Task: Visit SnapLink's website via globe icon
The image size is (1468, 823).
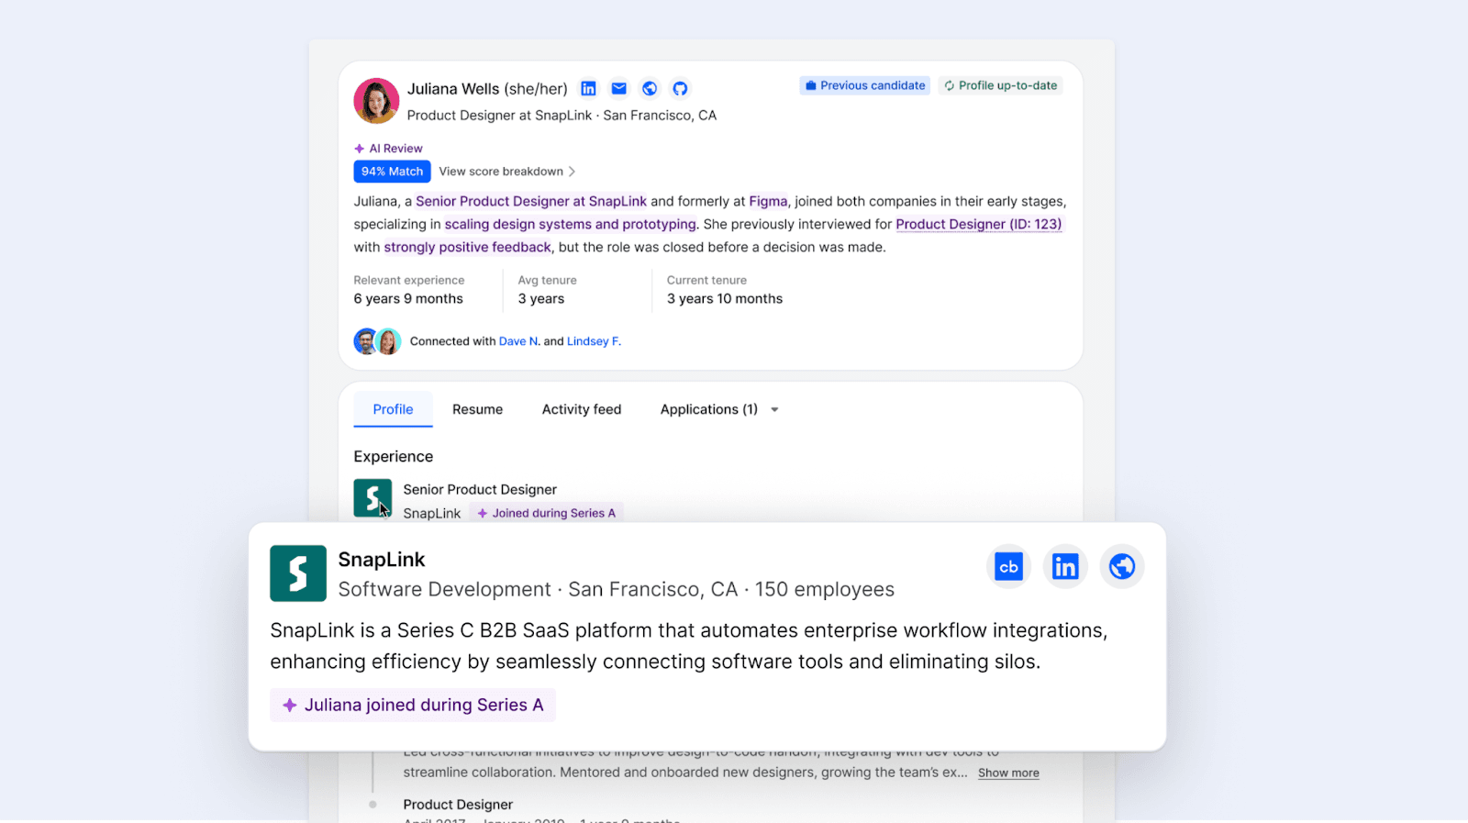Action: (1121, 567)
